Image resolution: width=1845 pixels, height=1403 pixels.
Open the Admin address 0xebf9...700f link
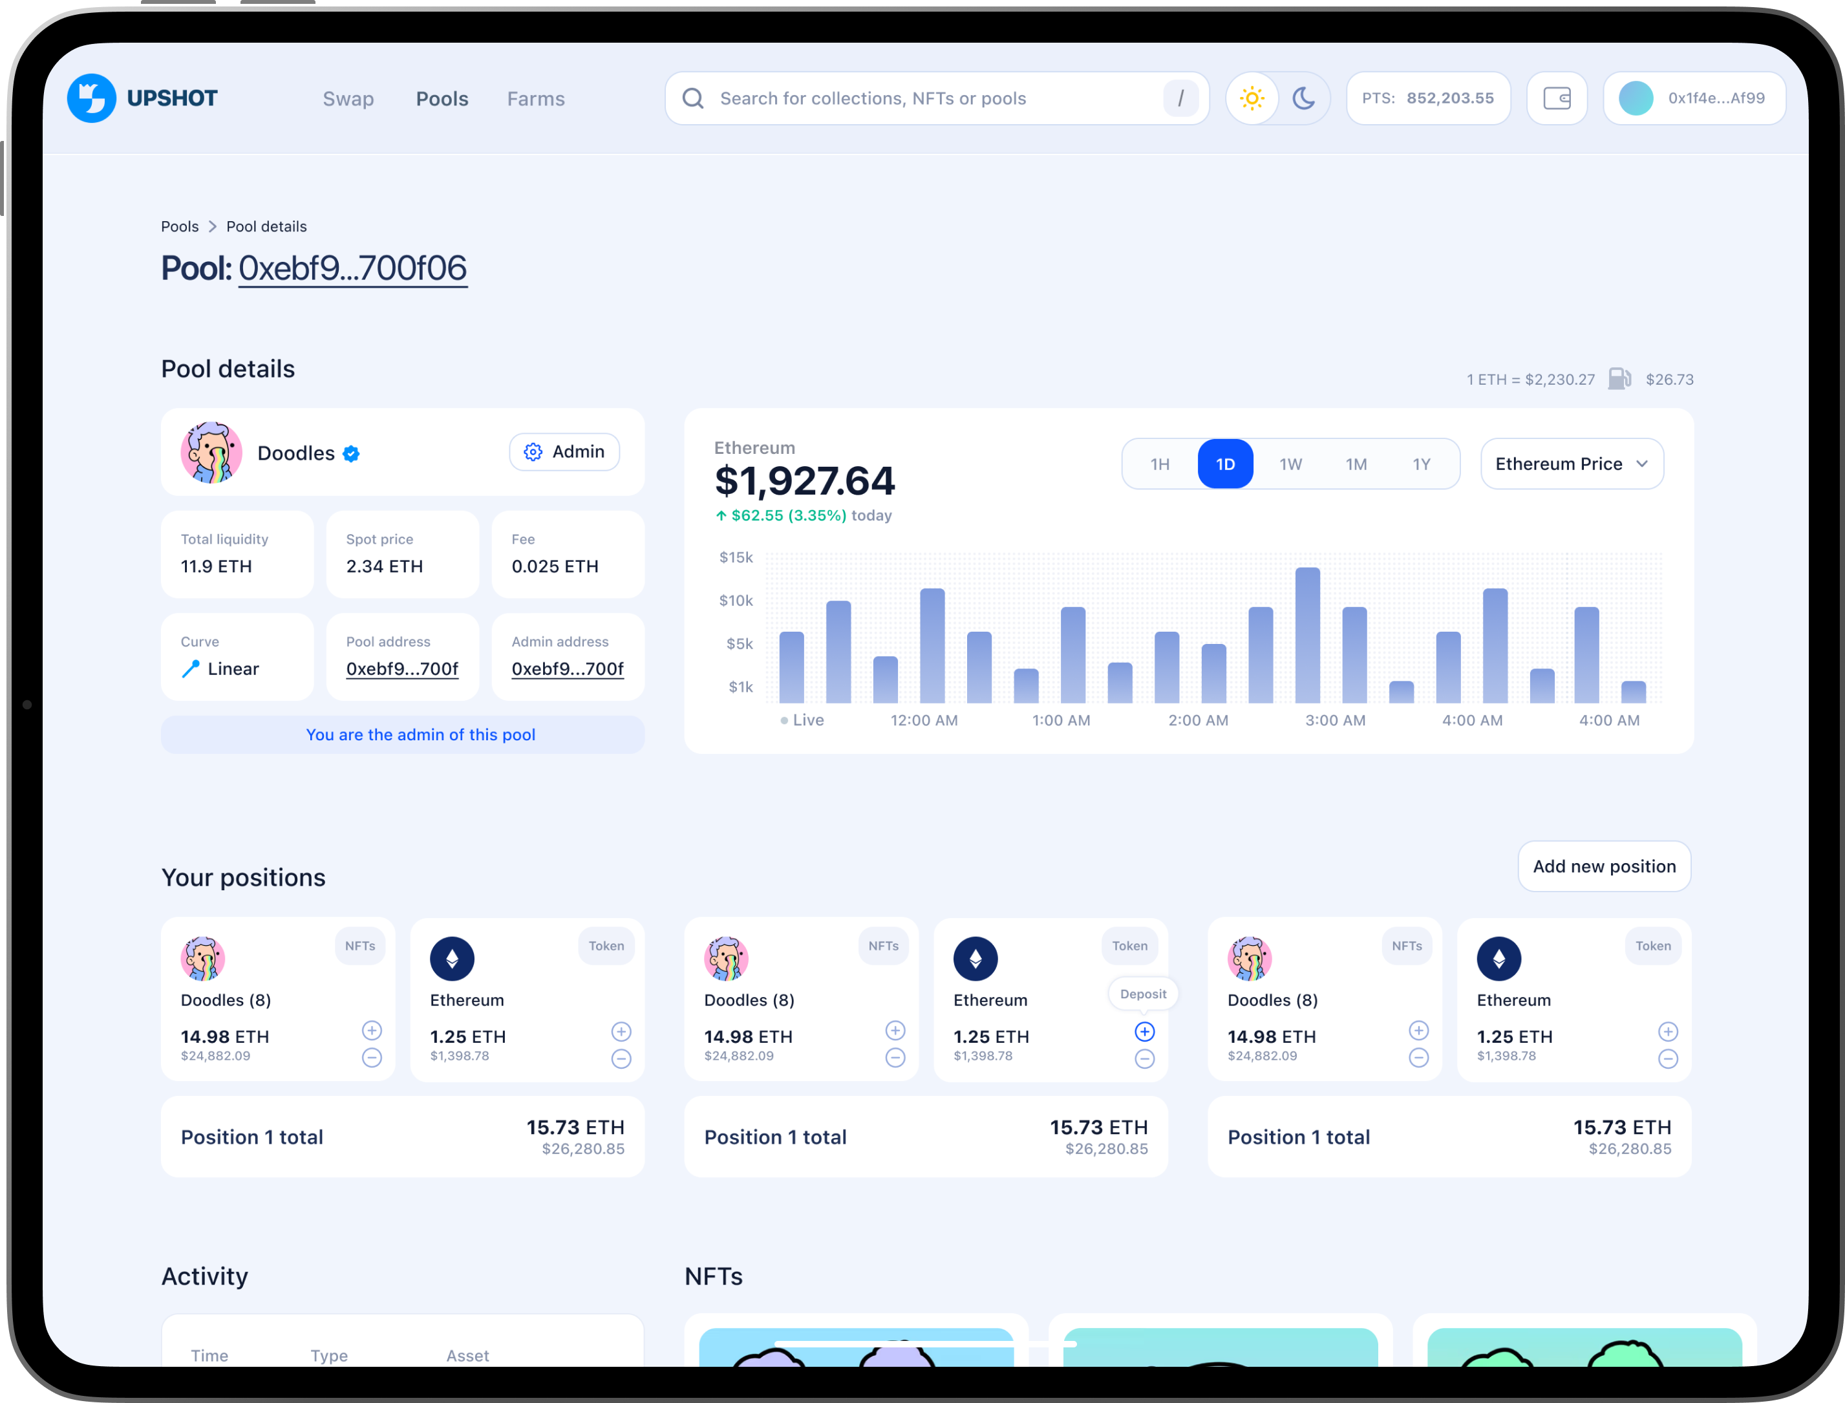pyautogui.click(x=568, y=669)
